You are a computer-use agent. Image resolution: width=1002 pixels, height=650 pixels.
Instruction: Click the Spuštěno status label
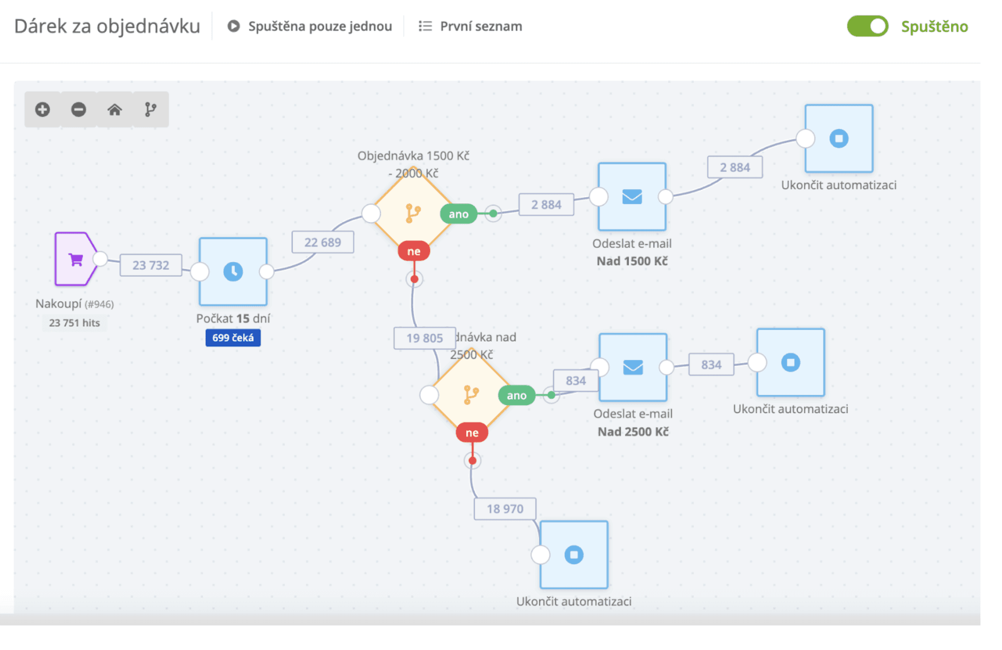(x=935, y=26)
